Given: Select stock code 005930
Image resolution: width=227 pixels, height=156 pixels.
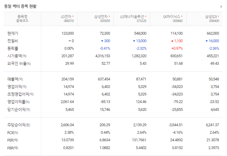Looking at the screenshot, I should pyautogui.click(x=105, y=21).
